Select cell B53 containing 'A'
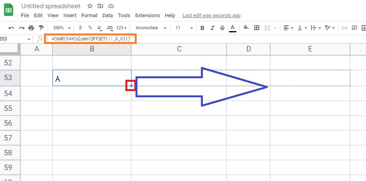366x181 pixels. pos(92,78)
